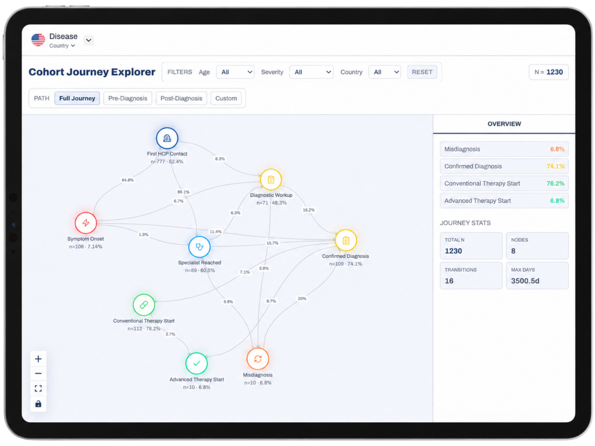Image resolution: width=595 pixels, height=446 pixels.
Task: Zoom out with the minus button
Action: 38,374
